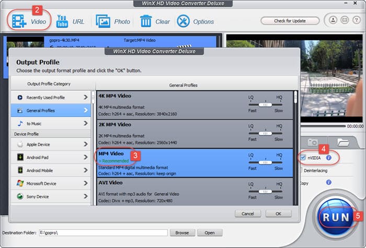Screen dimensions: 366x248
Task: Click the gopro video thumbnail in list
Action: [25, 42]
